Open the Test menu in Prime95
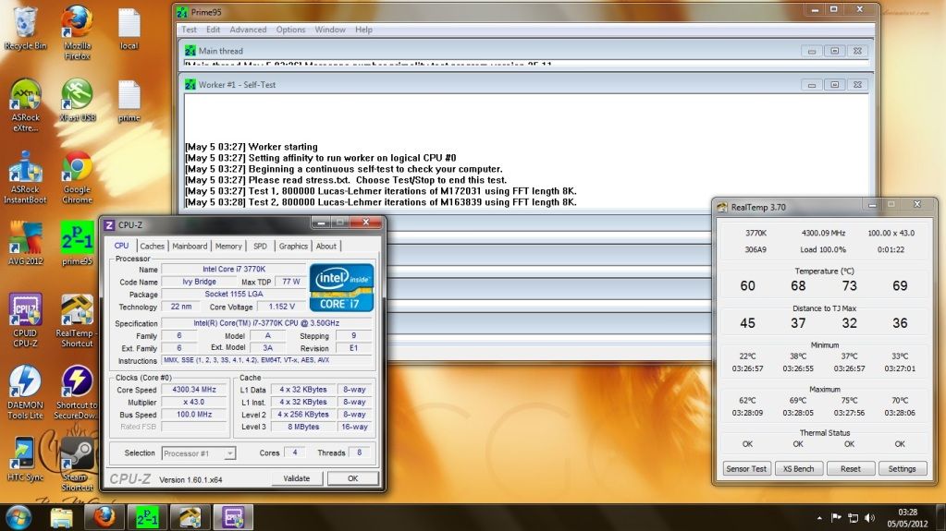The image size is (946, 531). 189,30
